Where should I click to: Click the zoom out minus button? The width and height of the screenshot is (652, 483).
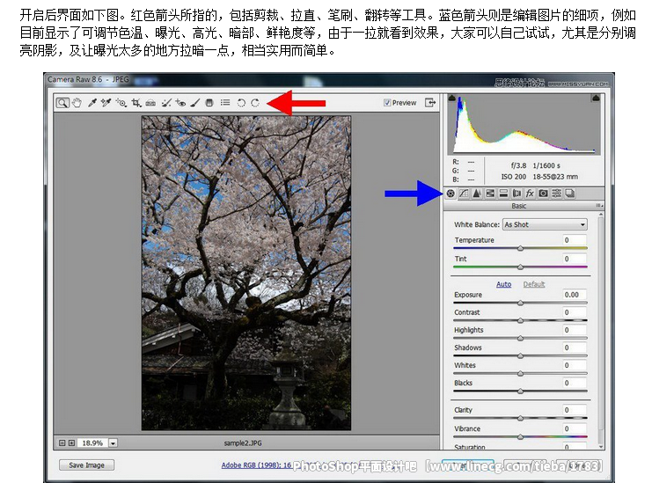[x=62, y=443]
